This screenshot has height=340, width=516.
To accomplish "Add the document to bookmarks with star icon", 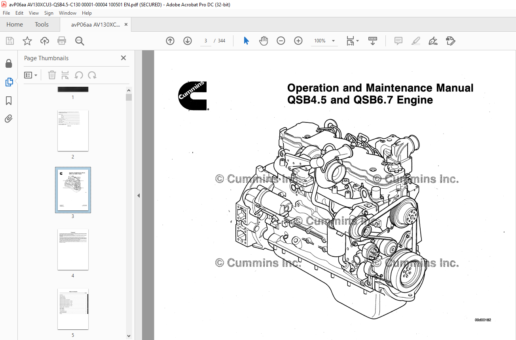I will coord(27,41).
